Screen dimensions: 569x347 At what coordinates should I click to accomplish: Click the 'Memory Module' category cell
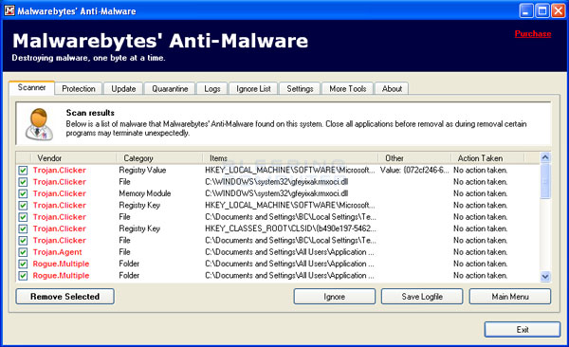coord(145,193)
